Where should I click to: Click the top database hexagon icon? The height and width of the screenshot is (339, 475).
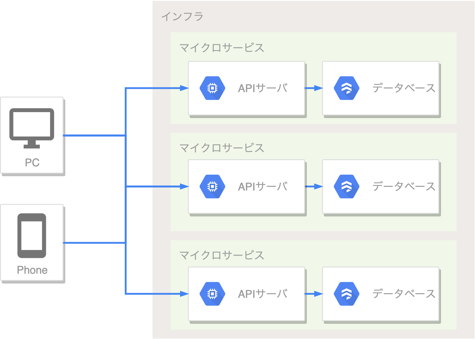(x=346, y=88)
